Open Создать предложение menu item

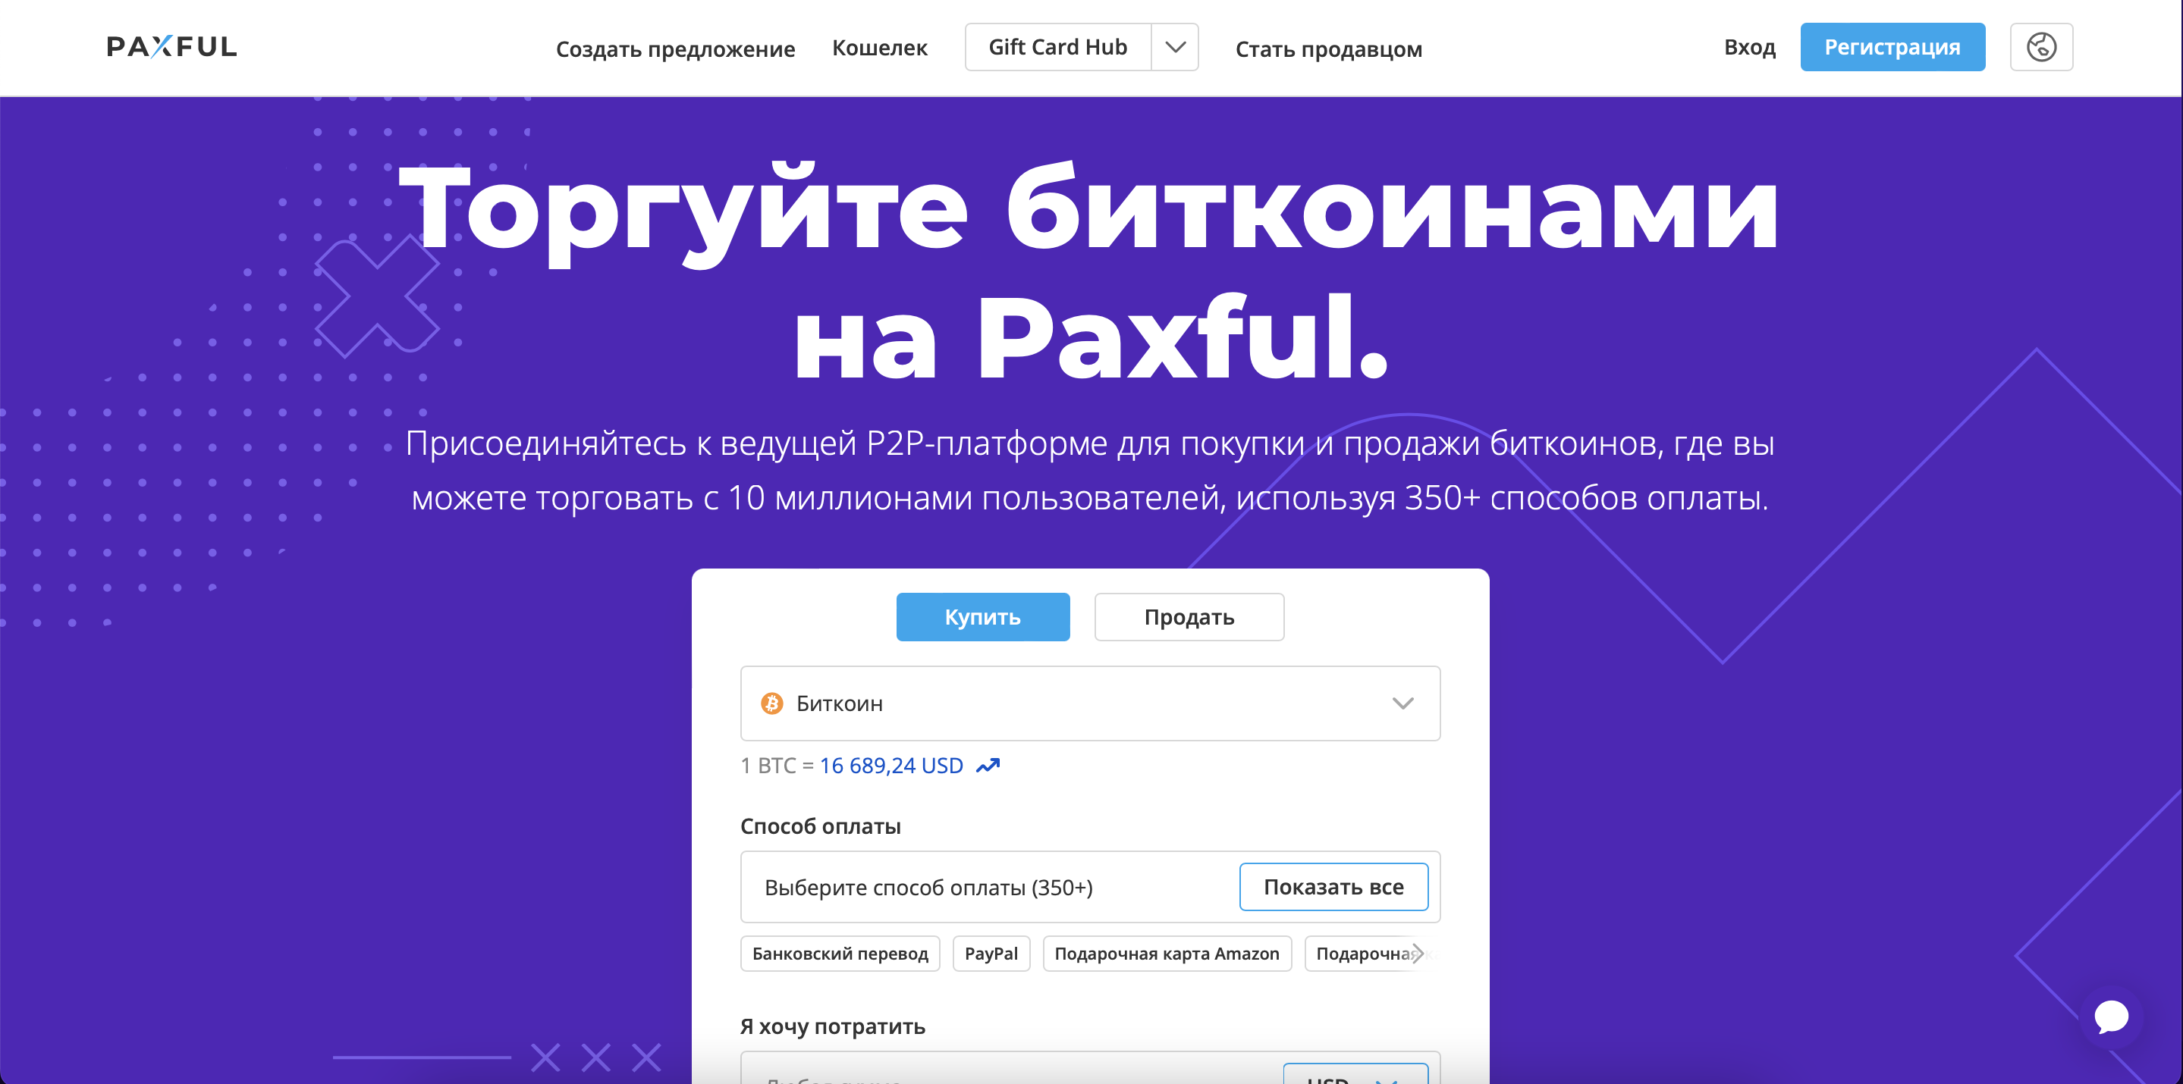[674, 49]
